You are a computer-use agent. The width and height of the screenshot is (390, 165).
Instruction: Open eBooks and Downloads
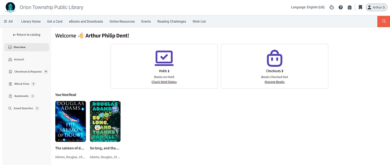(86, 21)
